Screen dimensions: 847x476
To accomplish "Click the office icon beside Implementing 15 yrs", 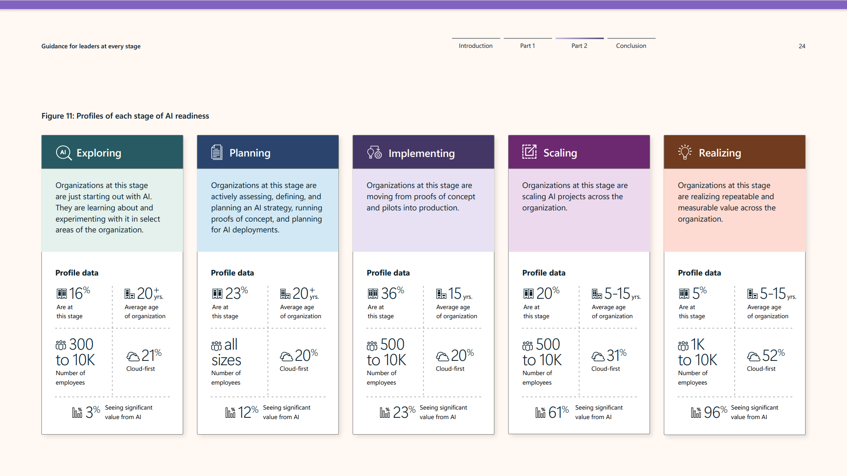I will 441,294.
